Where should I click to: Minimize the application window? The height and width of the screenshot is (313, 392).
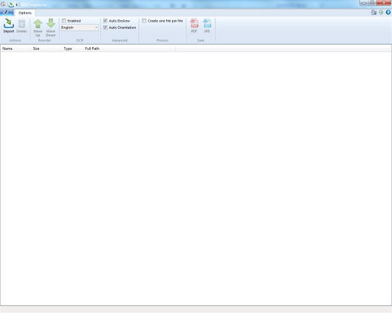coord(364,3)
